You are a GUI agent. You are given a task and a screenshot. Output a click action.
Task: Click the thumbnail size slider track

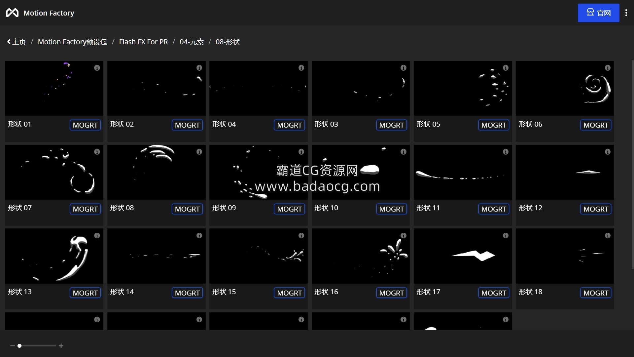(37, 346)
